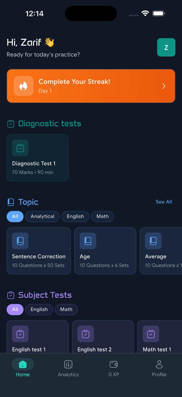The height and width of the screenshot is (397, 182).
Task: Switch to the English topic tab
Action: pyautogui.click(x=75, y=216)
